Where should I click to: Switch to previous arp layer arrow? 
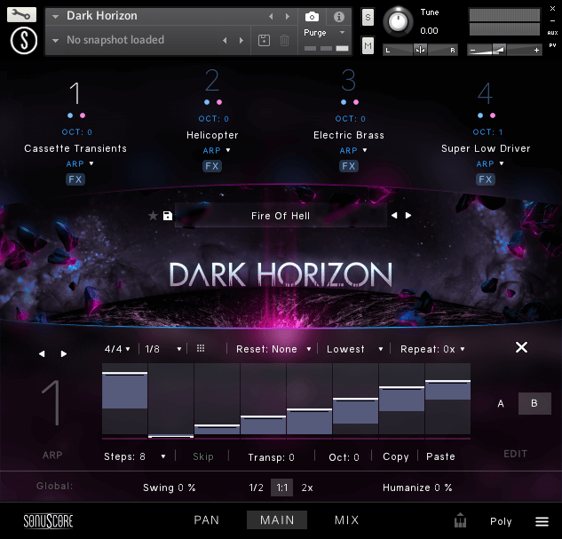(42, 353)
